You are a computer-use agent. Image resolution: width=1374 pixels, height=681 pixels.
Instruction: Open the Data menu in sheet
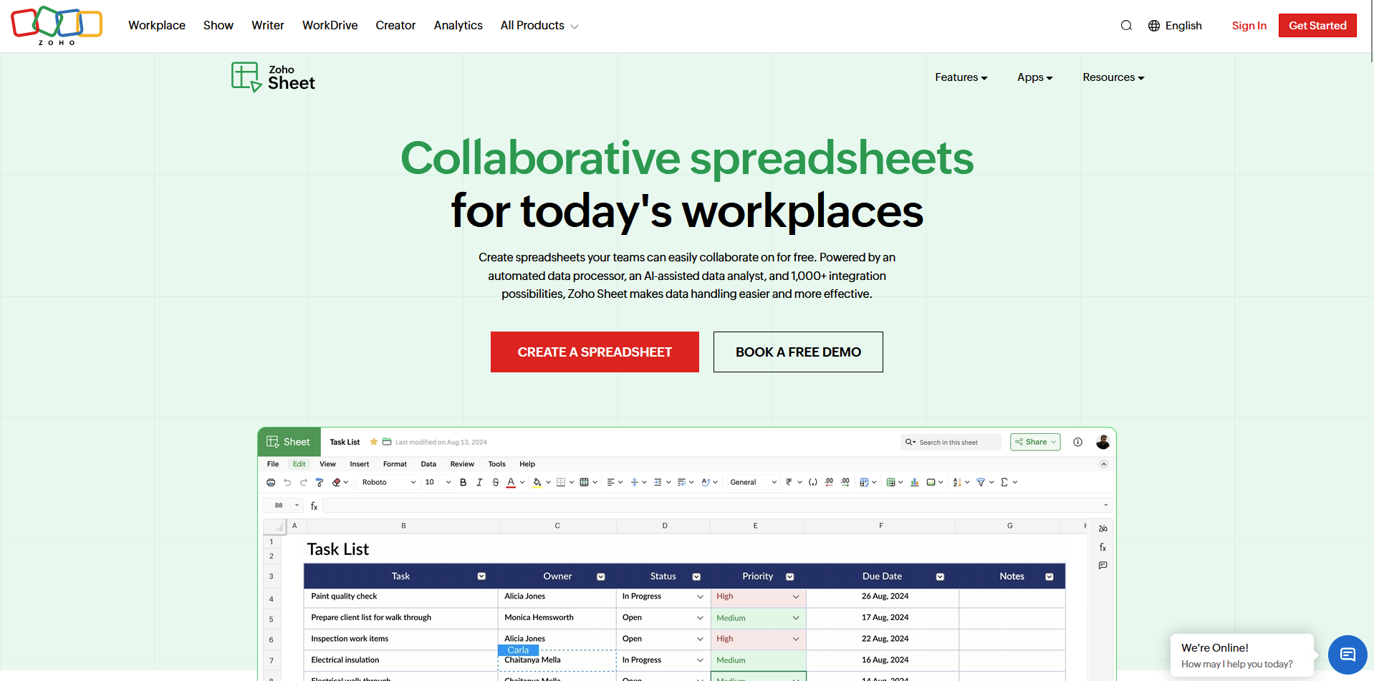pos(428,464)
